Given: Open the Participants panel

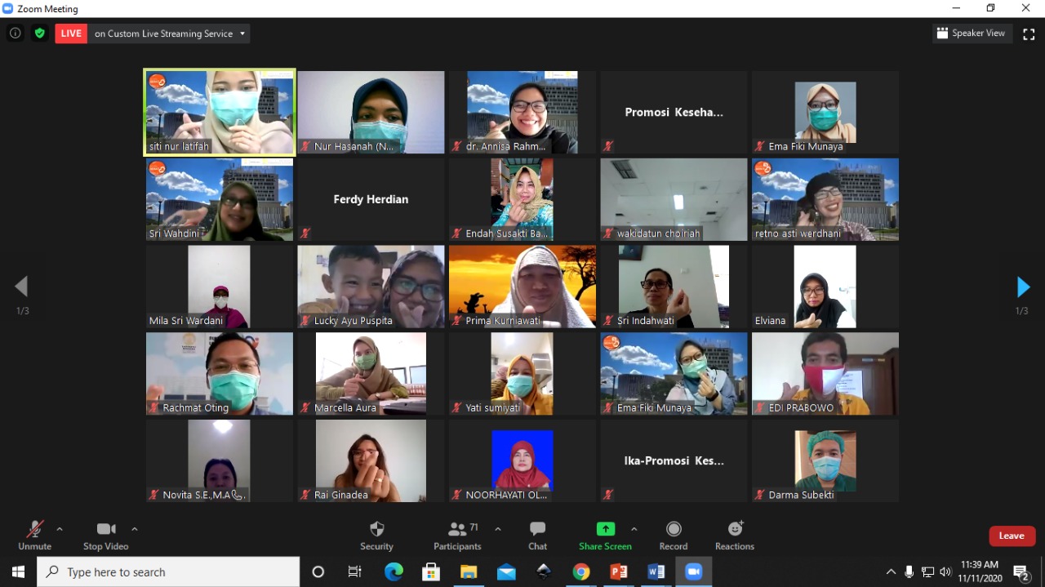Looking at the screenshot, I should click(457, 536).
